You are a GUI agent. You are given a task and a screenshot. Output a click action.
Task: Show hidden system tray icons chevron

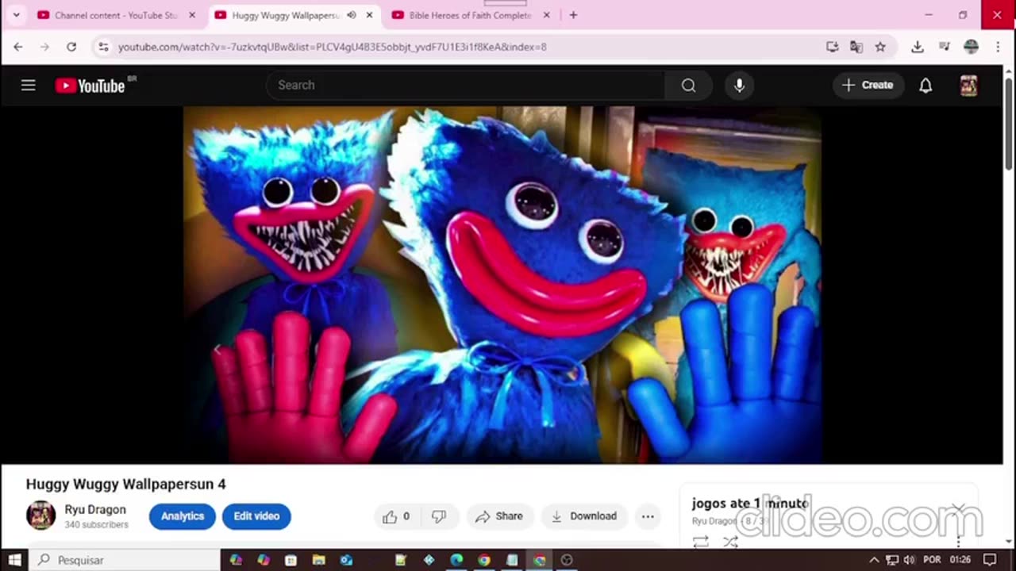(874, 560)
